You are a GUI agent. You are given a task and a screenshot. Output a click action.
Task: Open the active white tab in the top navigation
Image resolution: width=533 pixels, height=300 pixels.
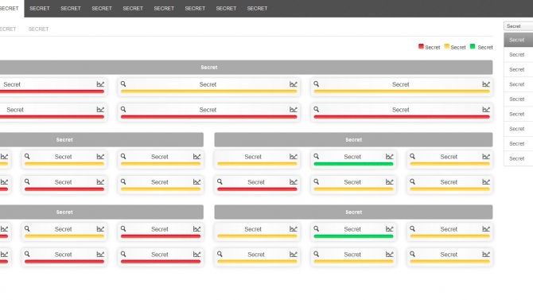click(x=11, y=9)
